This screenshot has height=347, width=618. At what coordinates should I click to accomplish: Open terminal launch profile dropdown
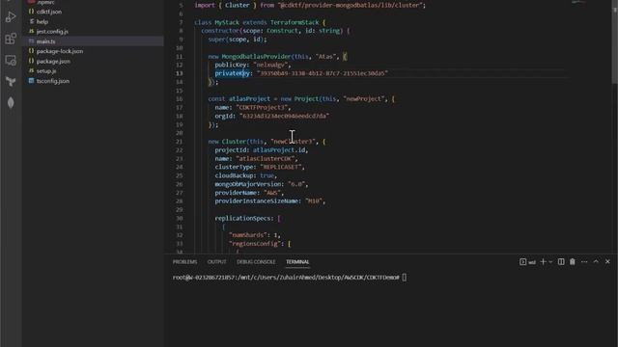tap(550, 262)
